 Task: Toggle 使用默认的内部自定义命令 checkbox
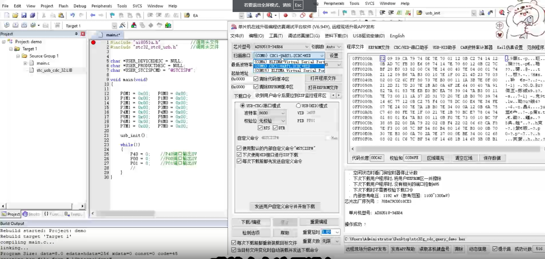click(x=239, y=148)
